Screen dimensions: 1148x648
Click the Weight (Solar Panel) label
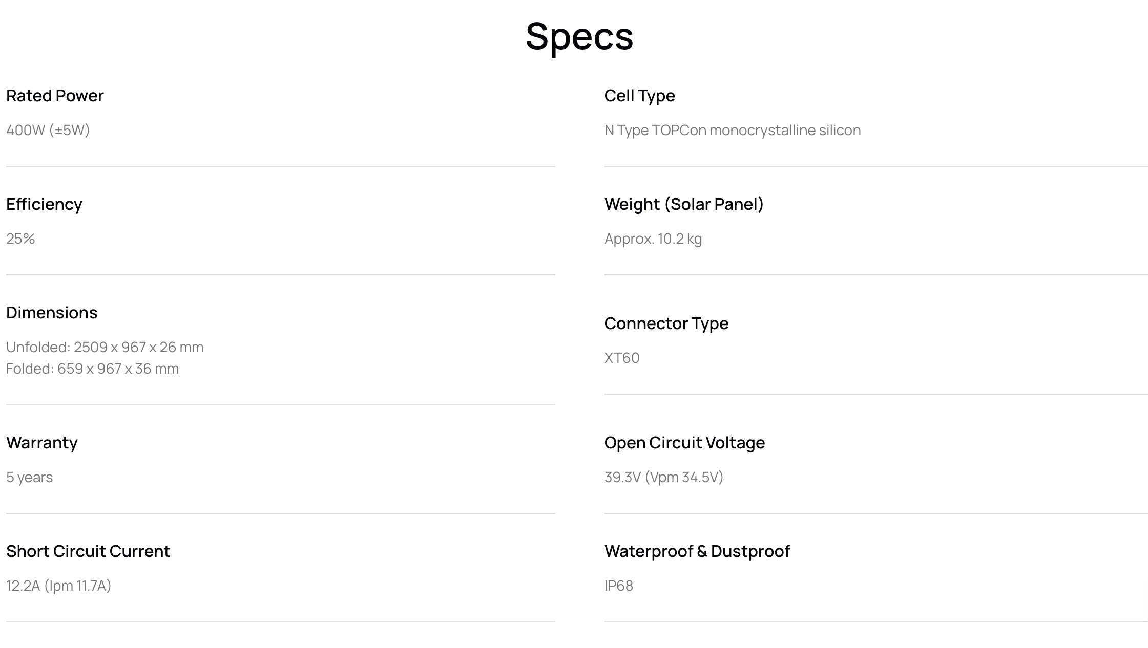pyautogui.click(x=684, y=204)
